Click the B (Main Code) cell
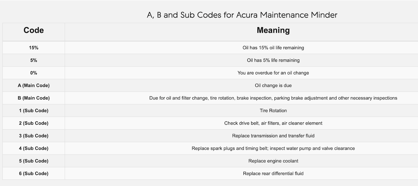The height and width of the screenshot is (186, 418). [x=34, y=98]
